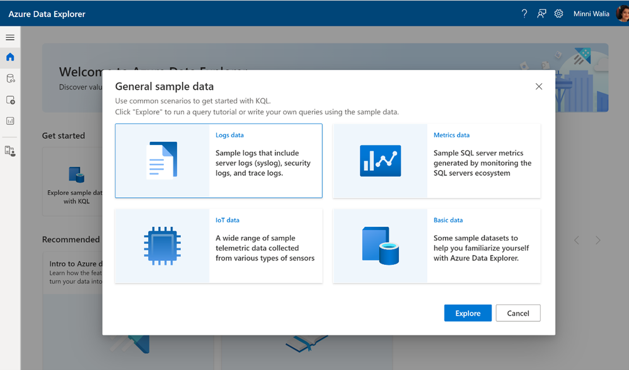Click the Cancel button

tap(518, 313)
